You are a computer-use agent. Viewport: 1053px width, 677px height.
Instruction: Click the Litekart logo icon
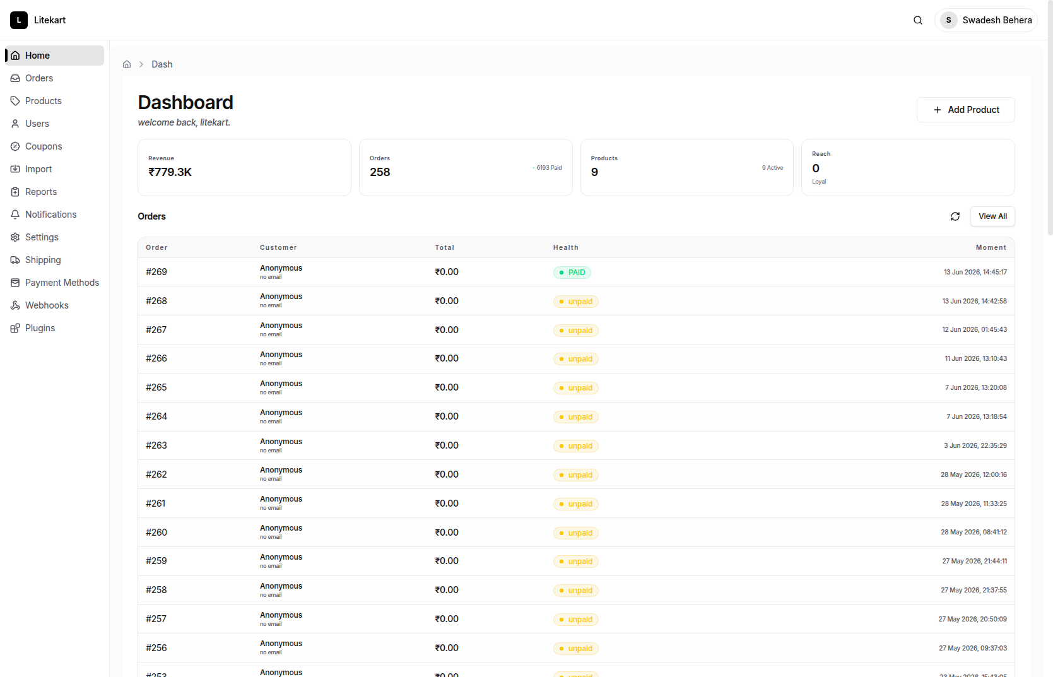pyautogui.click(x=19, y=20)
